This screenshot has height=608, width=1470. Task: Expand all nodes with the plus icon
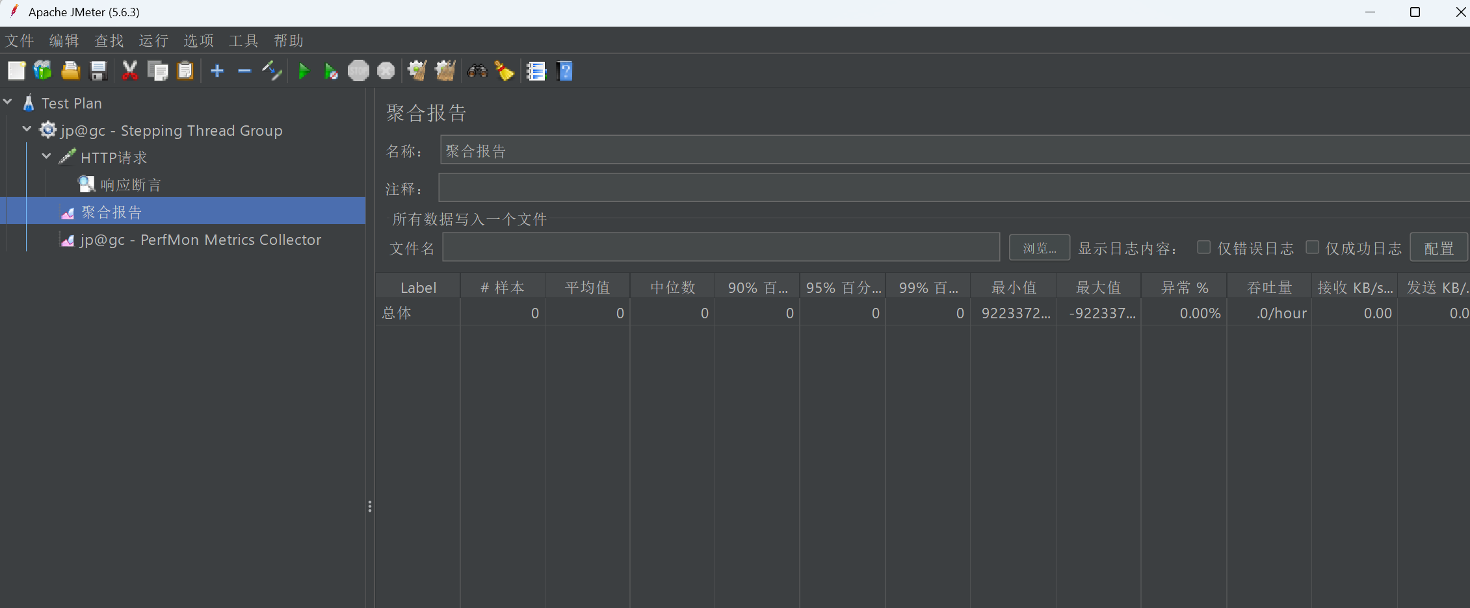coord(217,71)
